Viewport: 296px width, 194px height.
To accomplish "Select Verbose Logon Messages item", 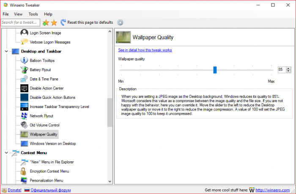I will [50, 42].
